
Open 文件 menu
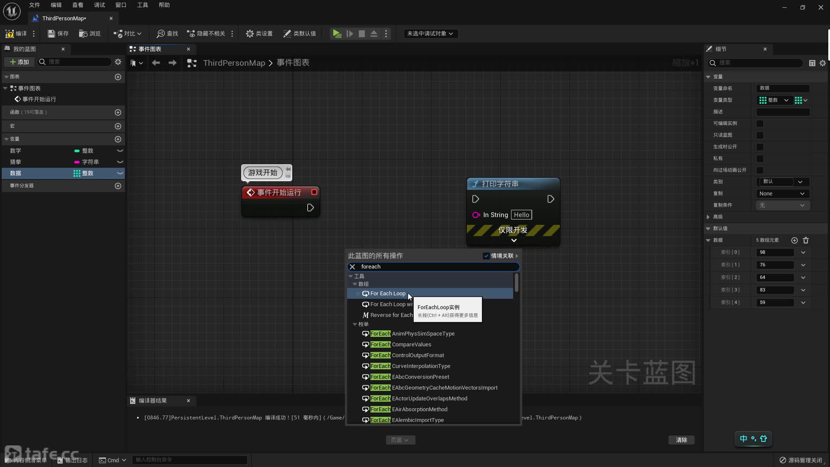click(35, 5)
